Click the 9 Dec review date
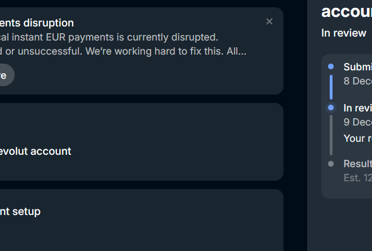372x251 pixels. (x=357, y=122)
